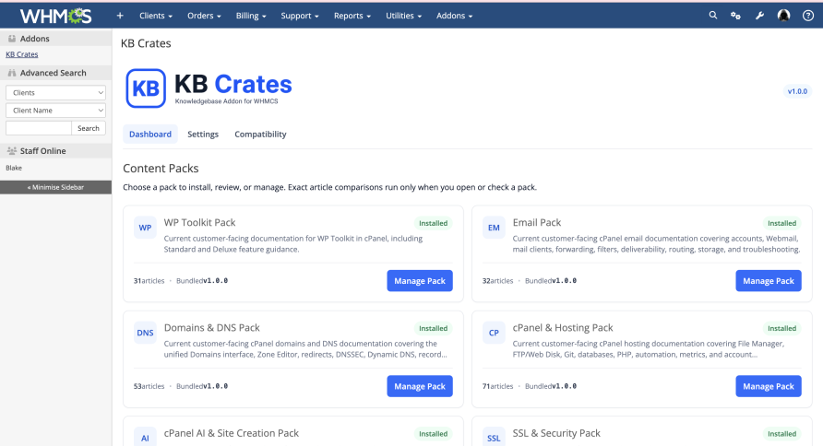Click the Domains & DNS Pack Installed badge
The width and height of the screenshot is (823, 446).
point(433,329)
